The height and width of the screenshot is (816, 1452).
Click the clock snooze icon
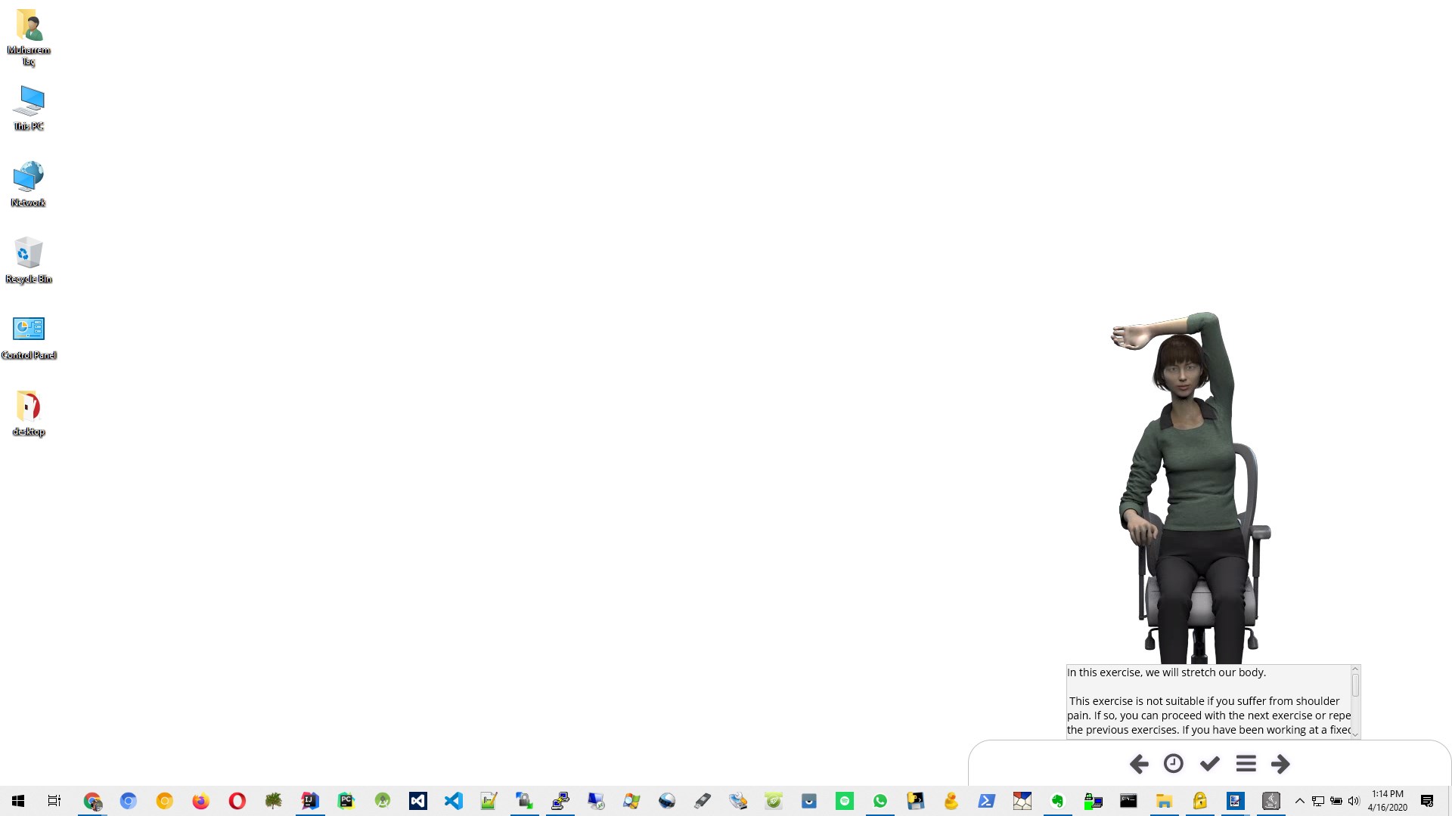click(1174, 764)
